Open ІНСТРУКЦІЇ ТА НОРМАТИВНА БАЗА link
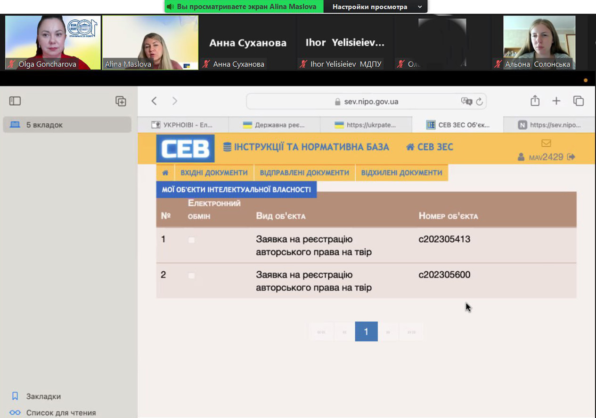The width and height of the screenshot is (596, 418). point(306,147)
